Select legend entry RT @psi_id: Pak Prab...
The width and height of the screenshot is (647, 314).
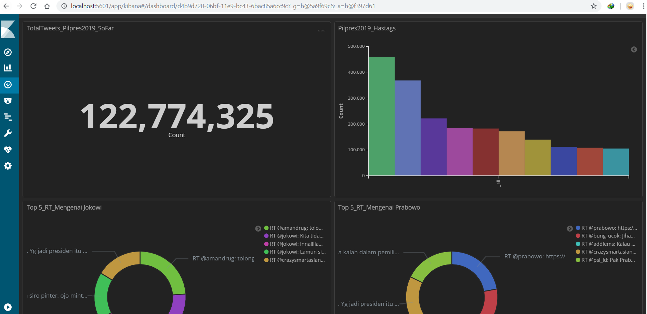(x=608, y=260)
